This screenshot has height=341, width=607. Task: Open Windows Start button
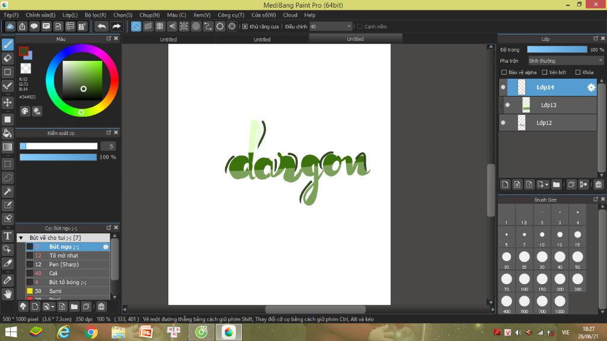point(11,332)
